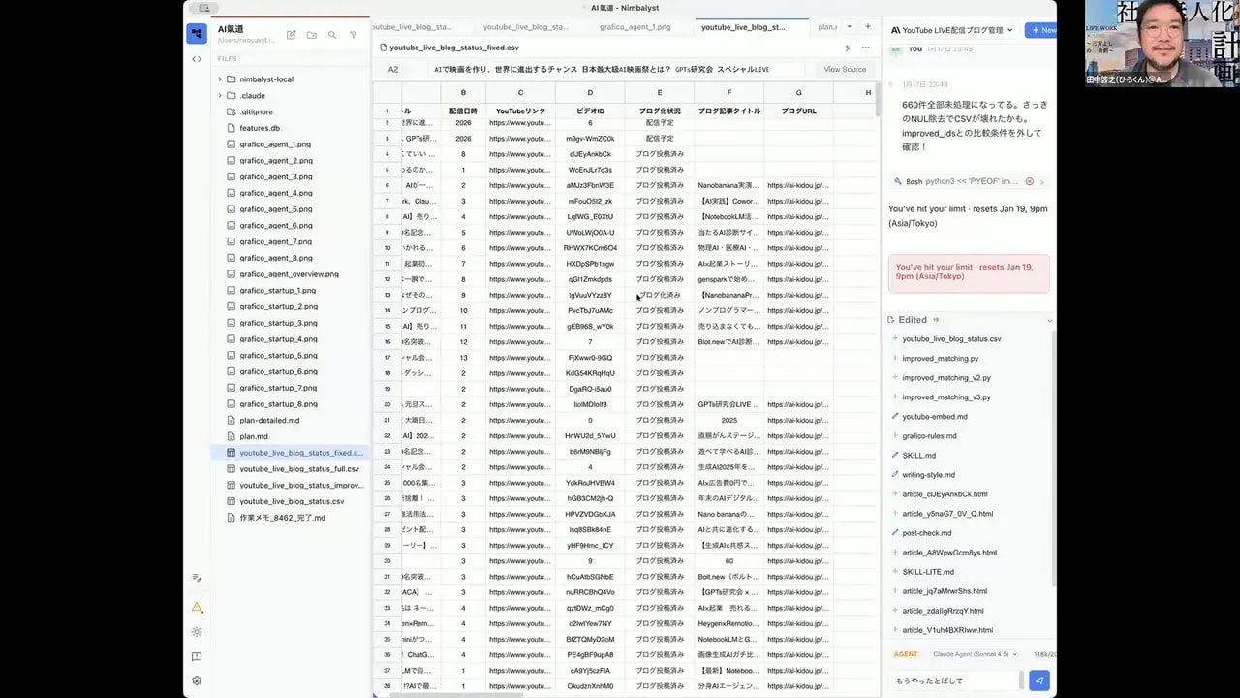Open file search with the magnifier icon
Viewport: 1240px width, 698px height.
click(x=332, y=35)
